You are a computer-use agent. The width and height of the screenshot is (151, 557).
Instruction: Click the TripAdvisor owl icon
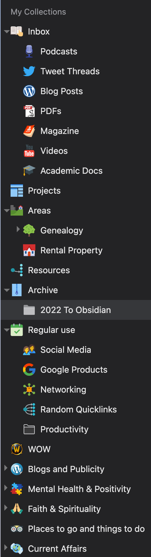pyautogui.click(x=17, y=529)
